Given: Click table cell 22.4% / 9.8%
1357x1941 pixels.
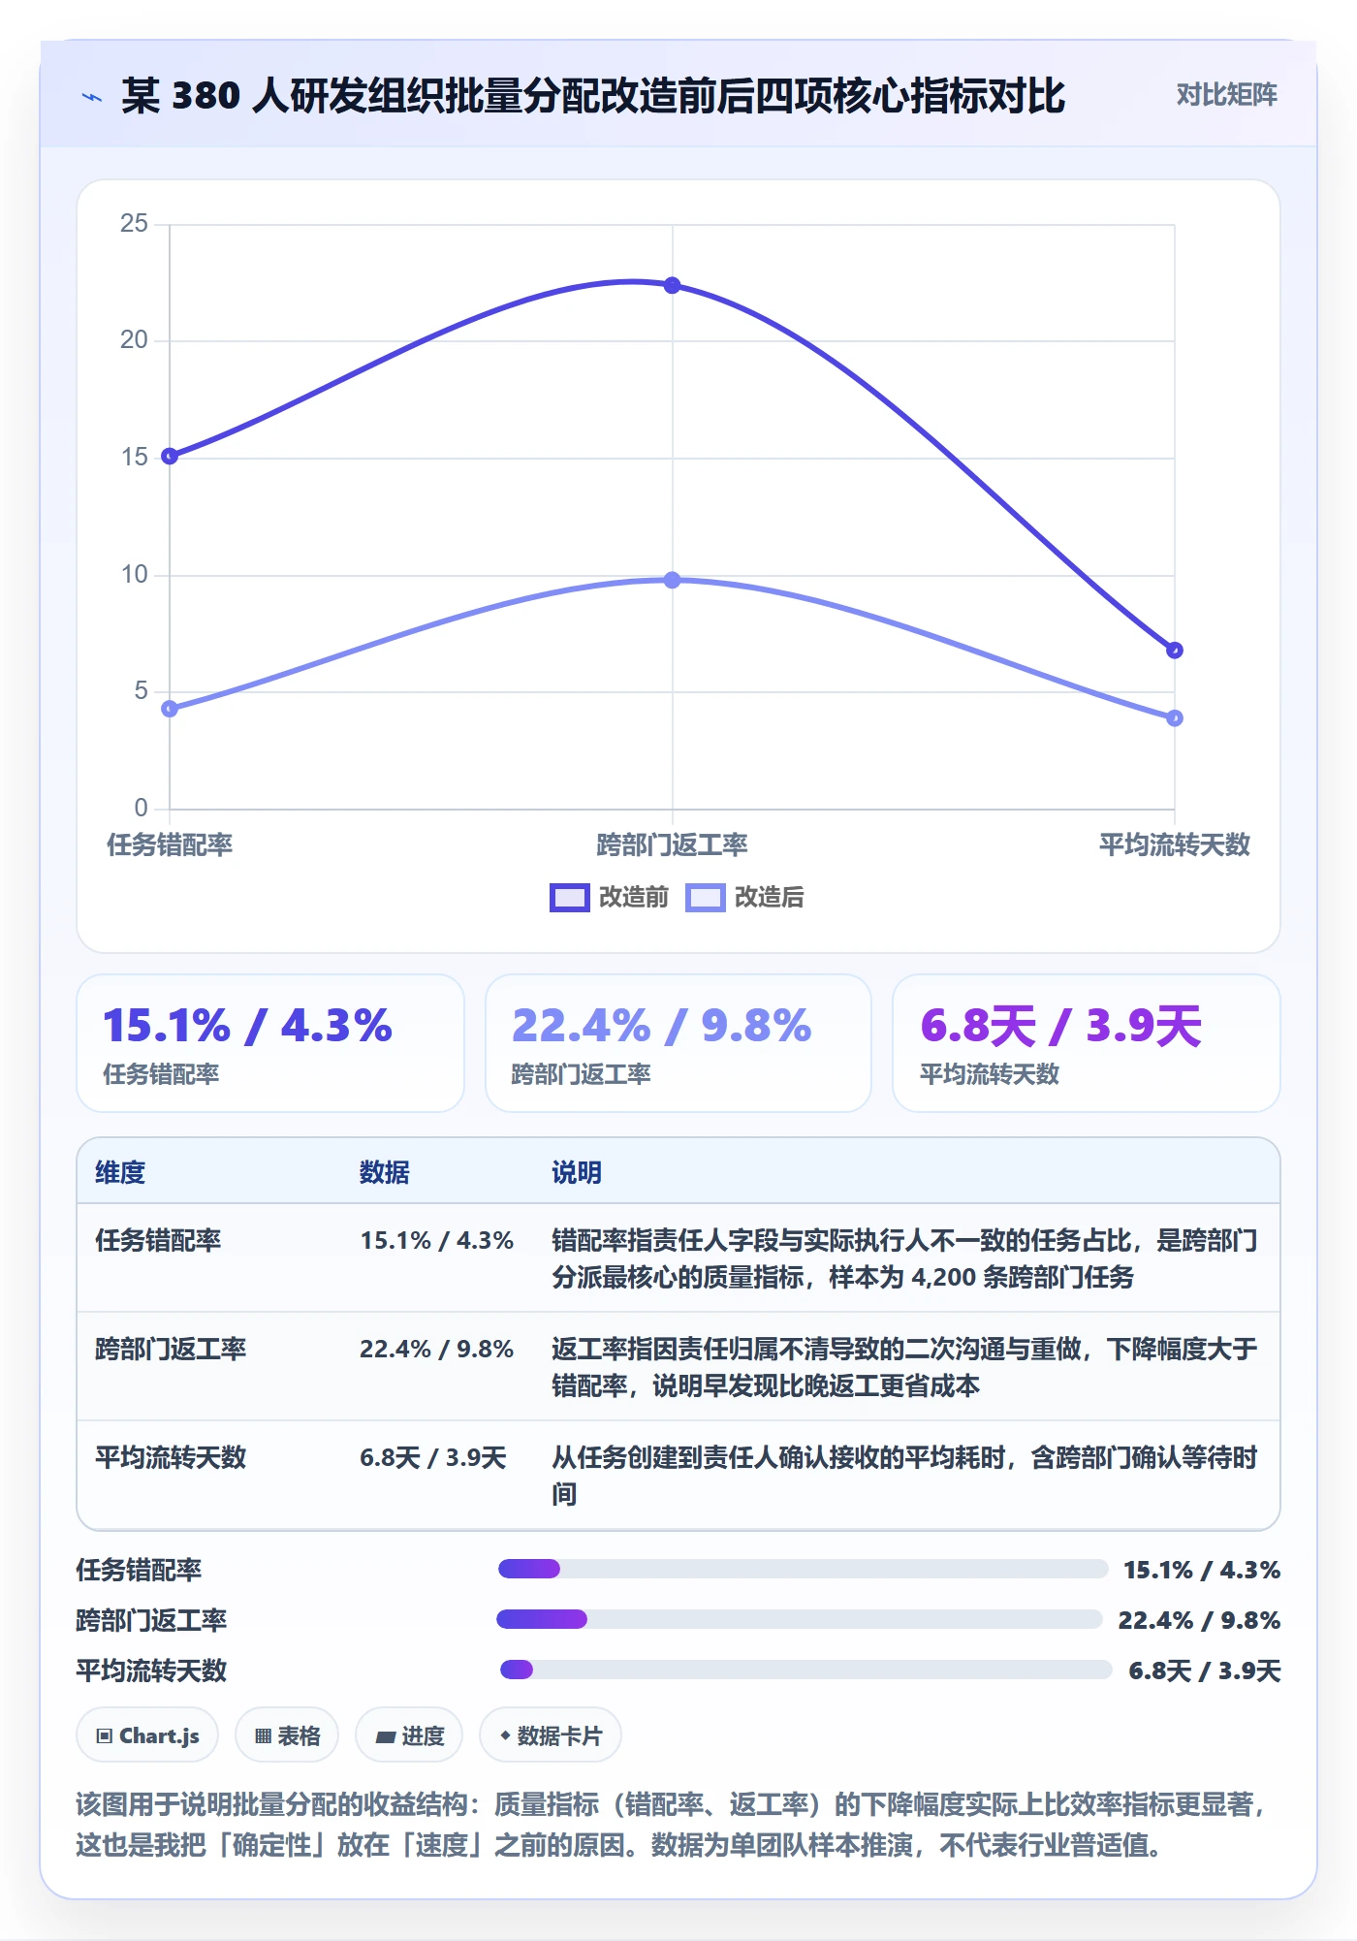Looking at the screenshot, I should pyautogui.click(x=436, y=1350).
